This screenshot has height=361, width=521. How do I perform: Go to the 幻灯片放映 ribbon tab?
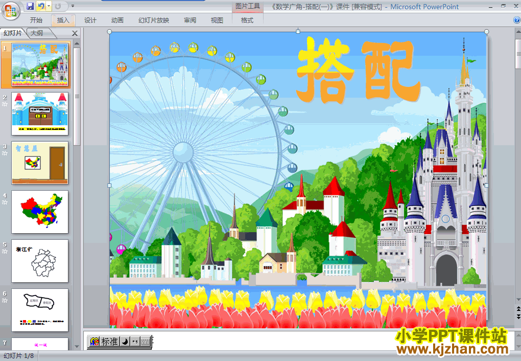tap(154, 20)
